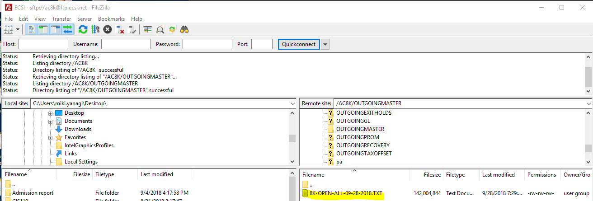This screenshot has width=593, height=201.
Task: Click the Username input field
Action: pos(126,44)
